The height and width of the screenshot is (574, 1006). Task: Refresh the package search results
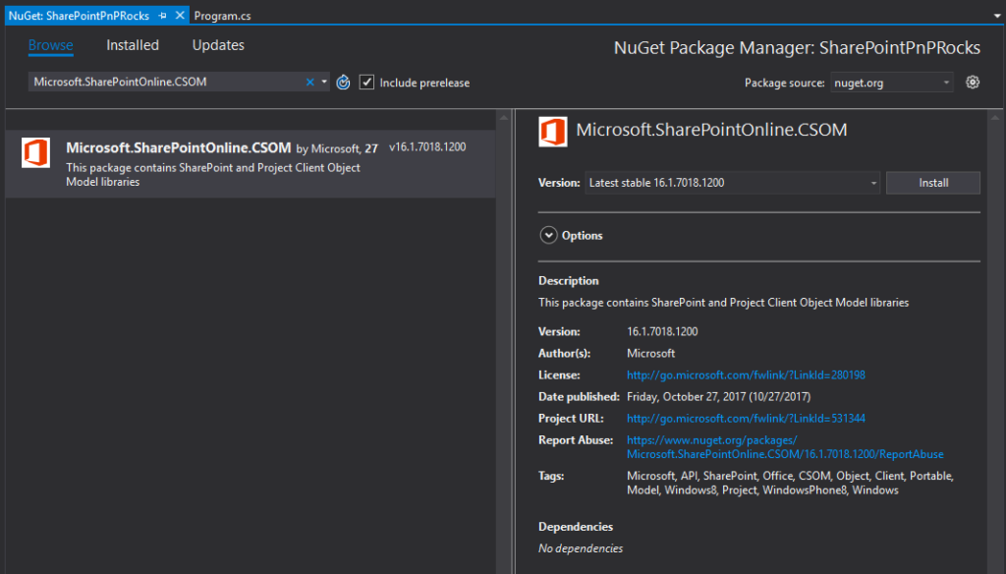click(x=343, y=83)
